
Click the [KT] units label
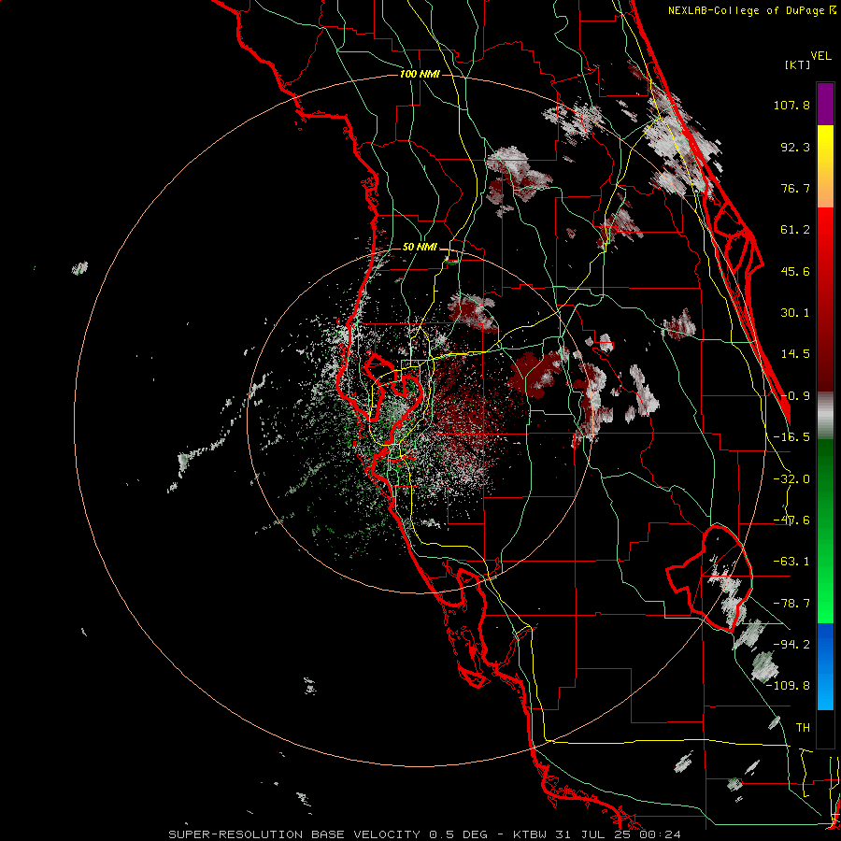pyautogui.click(x=797, y=64)
